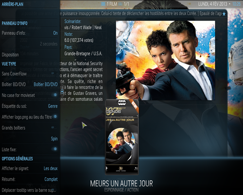Select the PANNEAU D'INFO section header
Screen dimensions: 243x195
coord(15,23)
